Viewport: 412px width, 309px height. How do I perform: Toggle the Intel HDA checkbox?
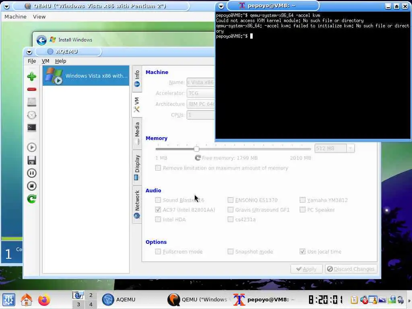click(x=158, y=219)
